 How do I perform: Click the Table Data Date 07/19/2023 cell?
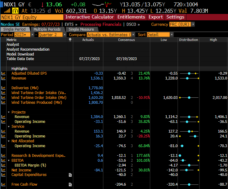[x=127, y=59]
